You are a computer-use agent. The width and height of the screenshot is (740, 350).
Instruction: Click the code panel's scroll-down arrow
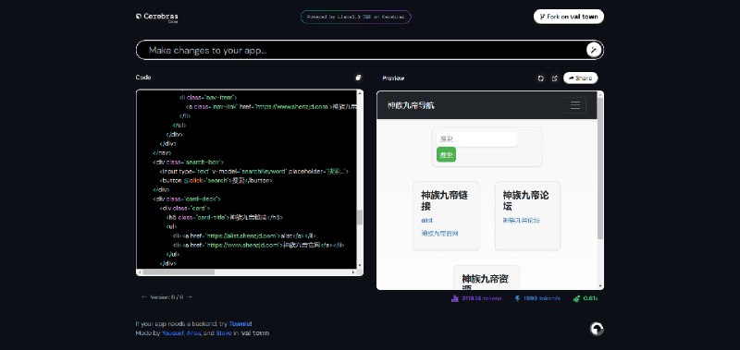pos(360,266)
